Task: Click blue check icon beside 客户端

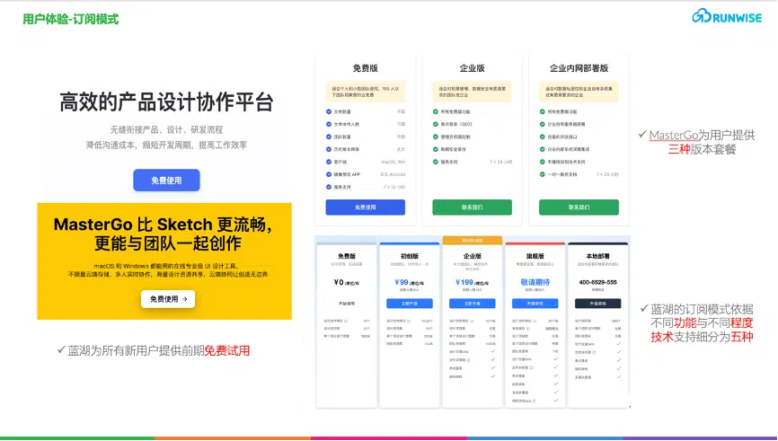Action: (329, 162)
